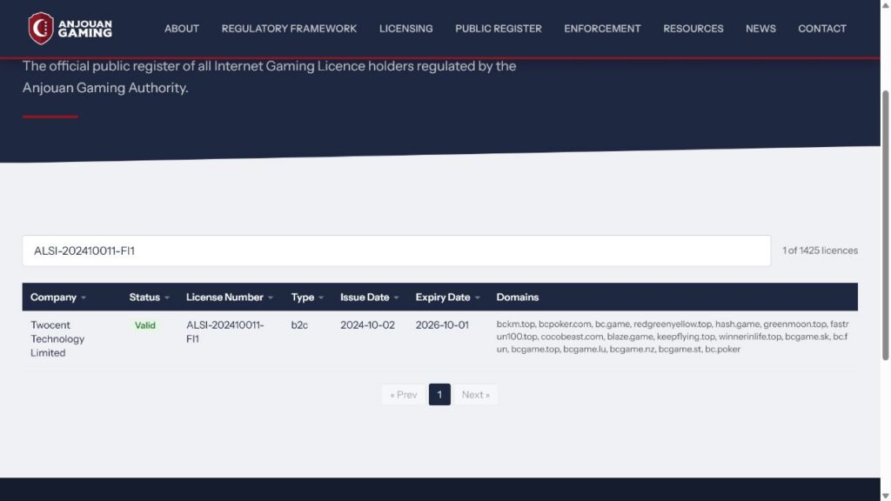Click the 2024-10-02 issue date cell
This screenshot has height=501, width=891.
click(x=367, y=325)
